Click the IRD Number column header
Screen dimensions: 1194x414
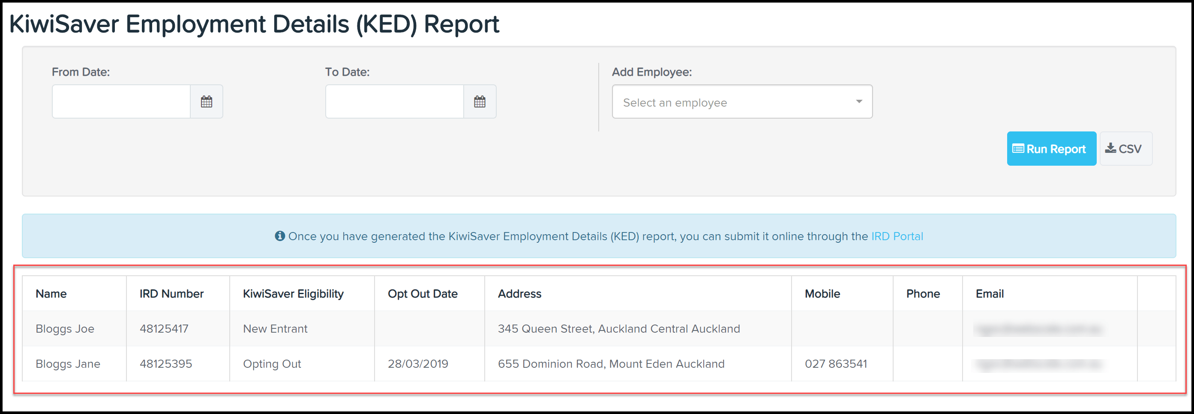(x=171, y=293)
